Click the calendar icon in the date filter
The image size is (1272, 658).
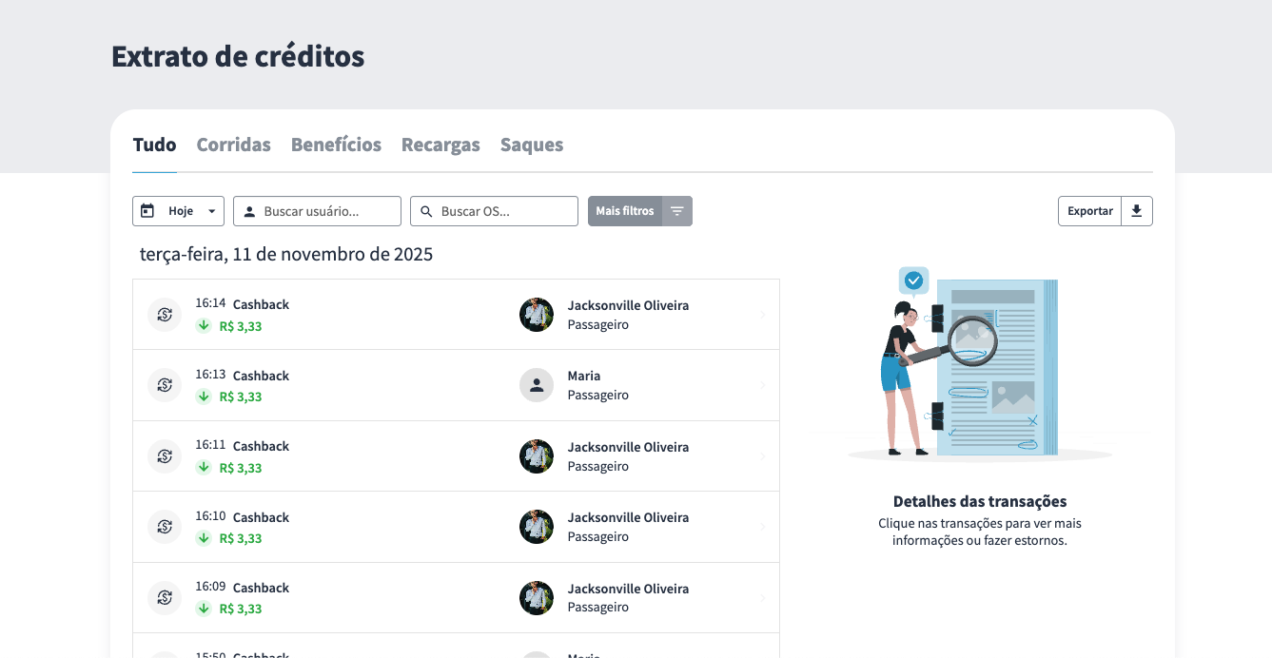(147, 211)
